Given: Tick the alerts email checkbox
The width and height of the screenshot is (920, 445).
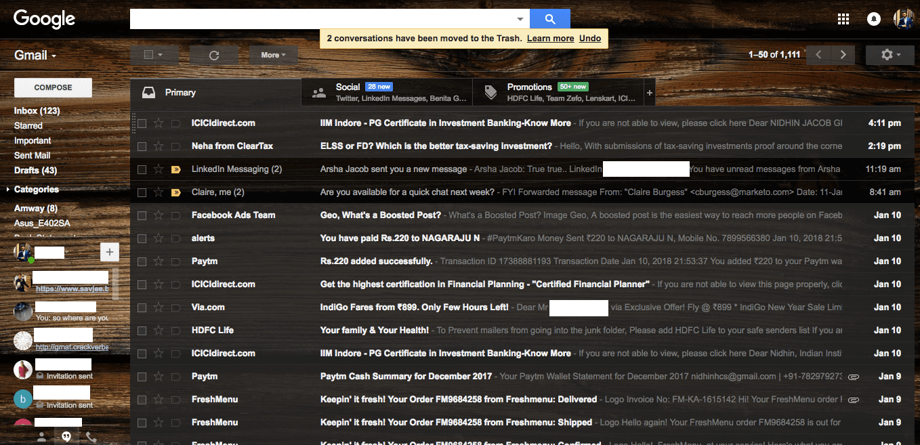Looking at the screenshot, I should click(142, 238).
